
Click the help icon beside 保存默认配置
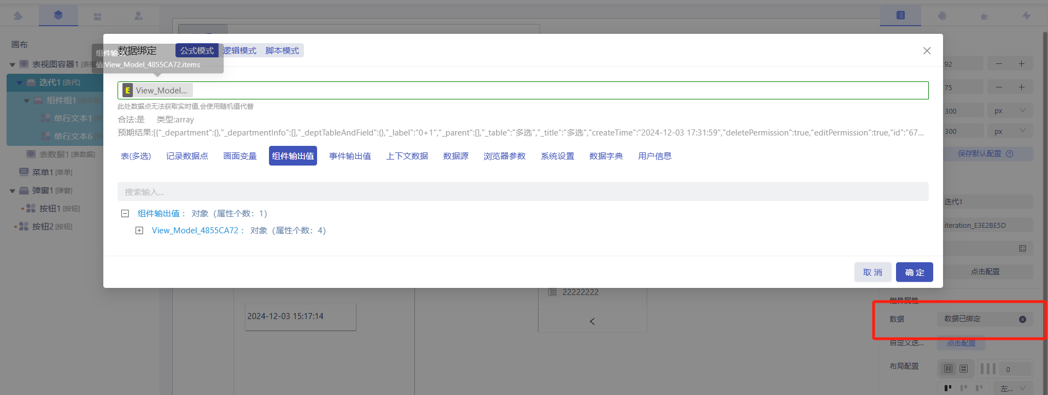click(x=1010, y=154)
